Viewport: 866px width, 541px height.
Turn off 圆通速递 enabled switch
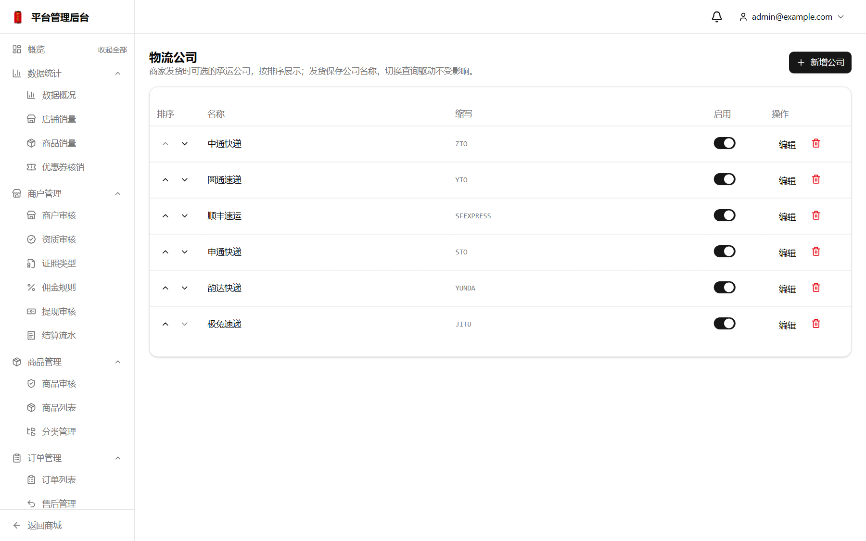pos(725,179)
